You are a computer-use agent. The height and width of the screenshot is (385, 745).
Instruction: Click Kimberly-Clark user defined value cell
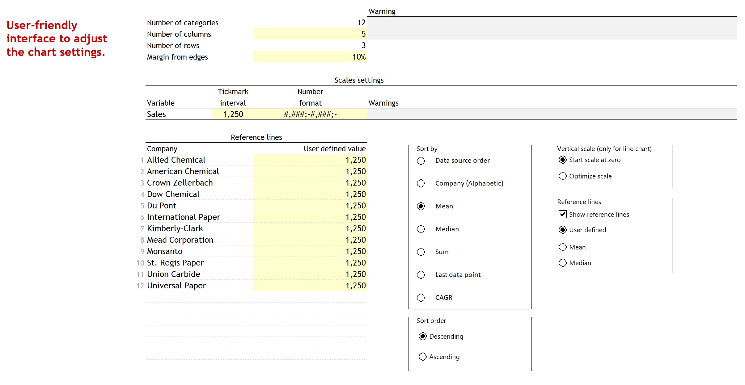(x=310, y=228)
